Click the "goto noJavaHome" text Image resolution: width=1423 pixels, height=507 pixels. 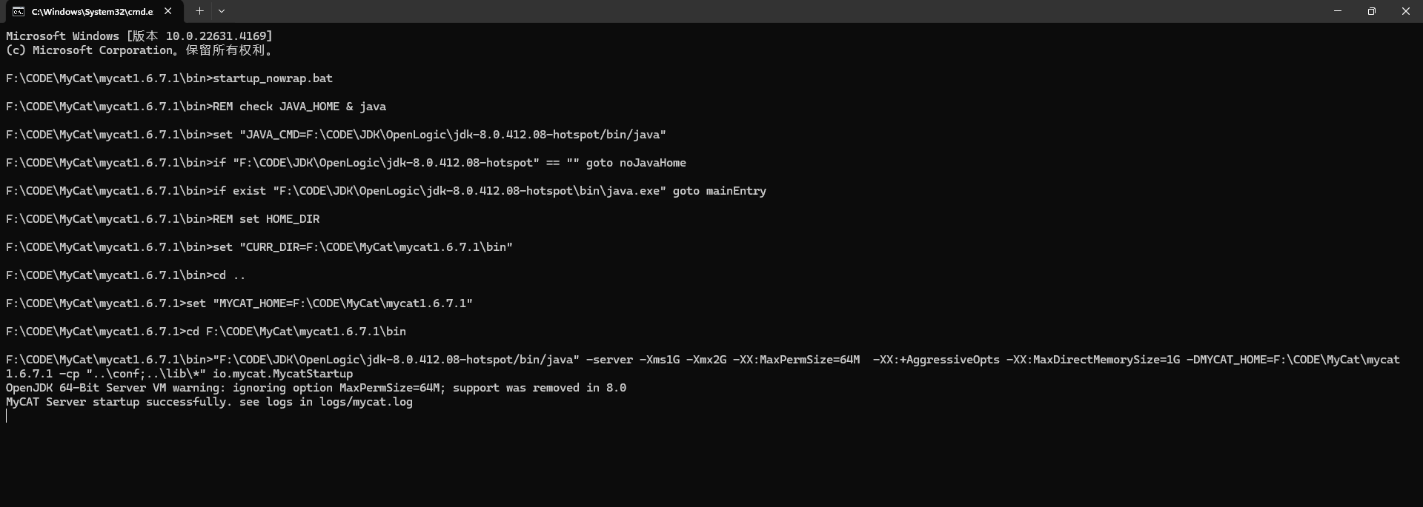click(636, 163)
